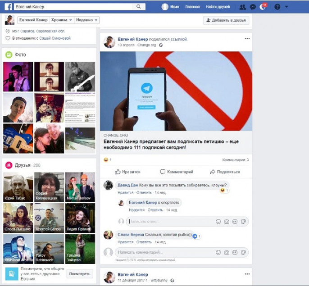Screen dimensions: 309x286
Task: Open options three-dots on 11 декабря 2017 post
Action: 247,274
